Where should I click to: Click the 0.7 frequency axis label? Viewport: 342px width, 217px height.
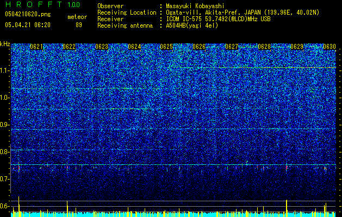[x=5, y=179]
